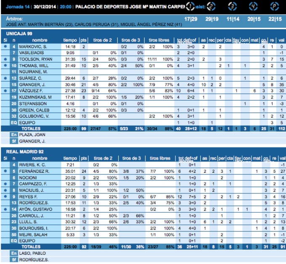Click player name NOCIONI
286x264 pixels.
click(28, 177)
